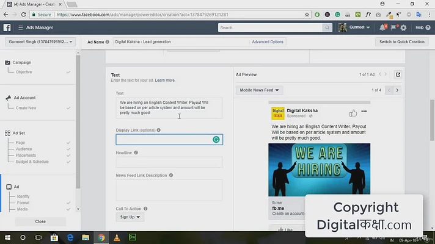Open Dreamweaver from the taskbar
Image resolution: width=435 pixels, height=244 pixels.
[133, 237]
